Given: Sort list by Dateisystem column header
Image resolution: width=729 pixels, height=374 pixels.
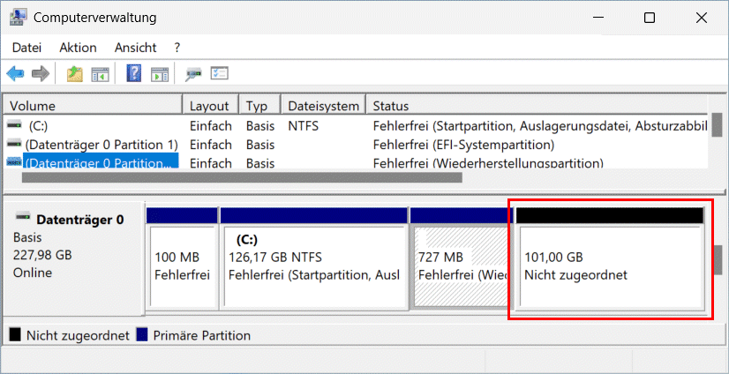Looking at the screenshot, I should point(324,106).
